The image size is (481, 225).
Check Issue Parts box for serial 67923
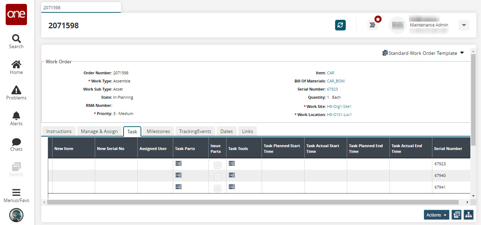[x=218, y=165]
